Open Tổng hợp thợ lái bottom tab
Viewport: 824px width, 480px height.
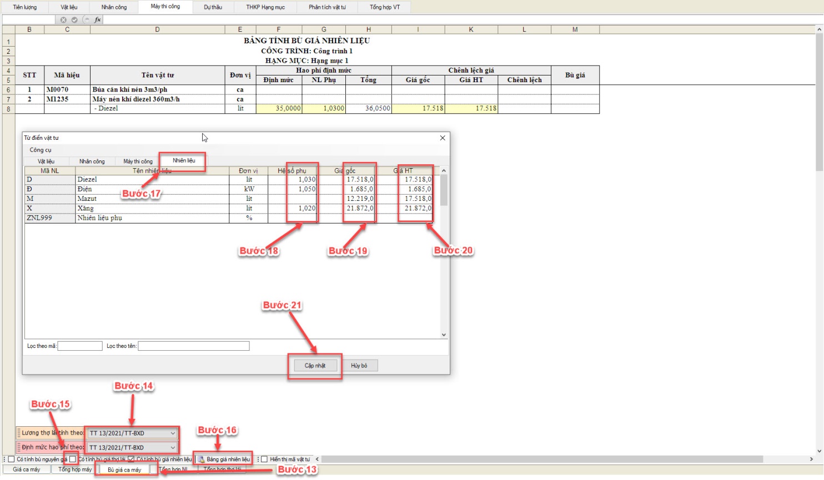[x=222, y=469]
